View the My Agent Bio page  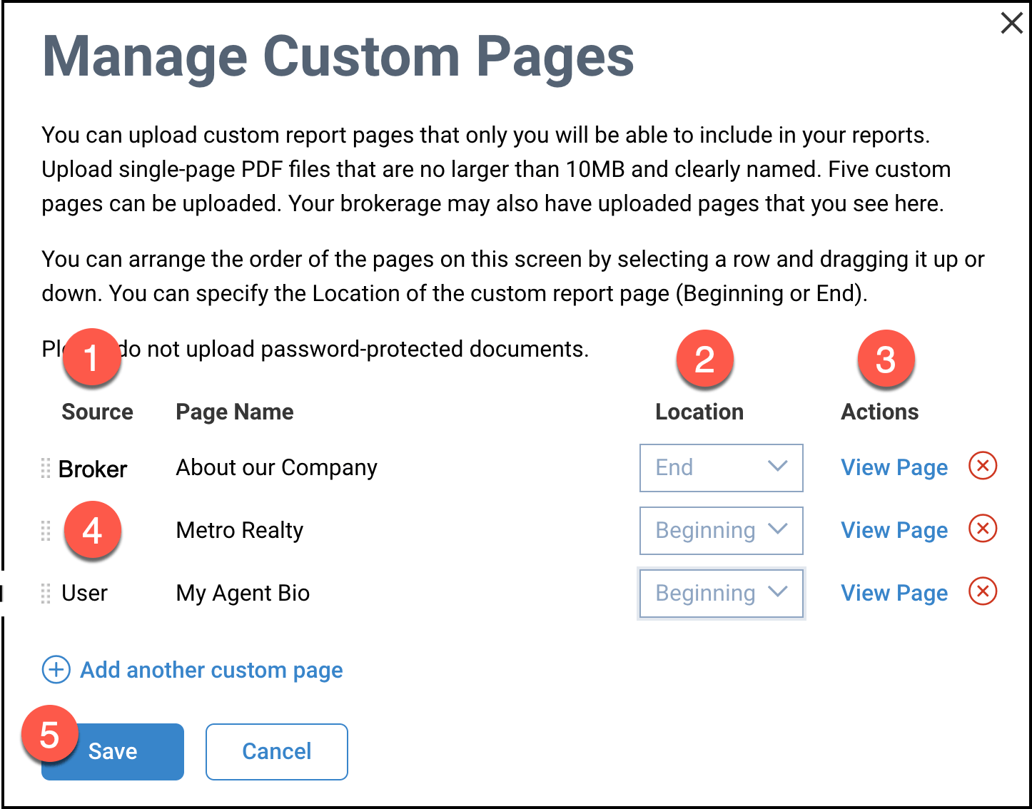[894, 594]
